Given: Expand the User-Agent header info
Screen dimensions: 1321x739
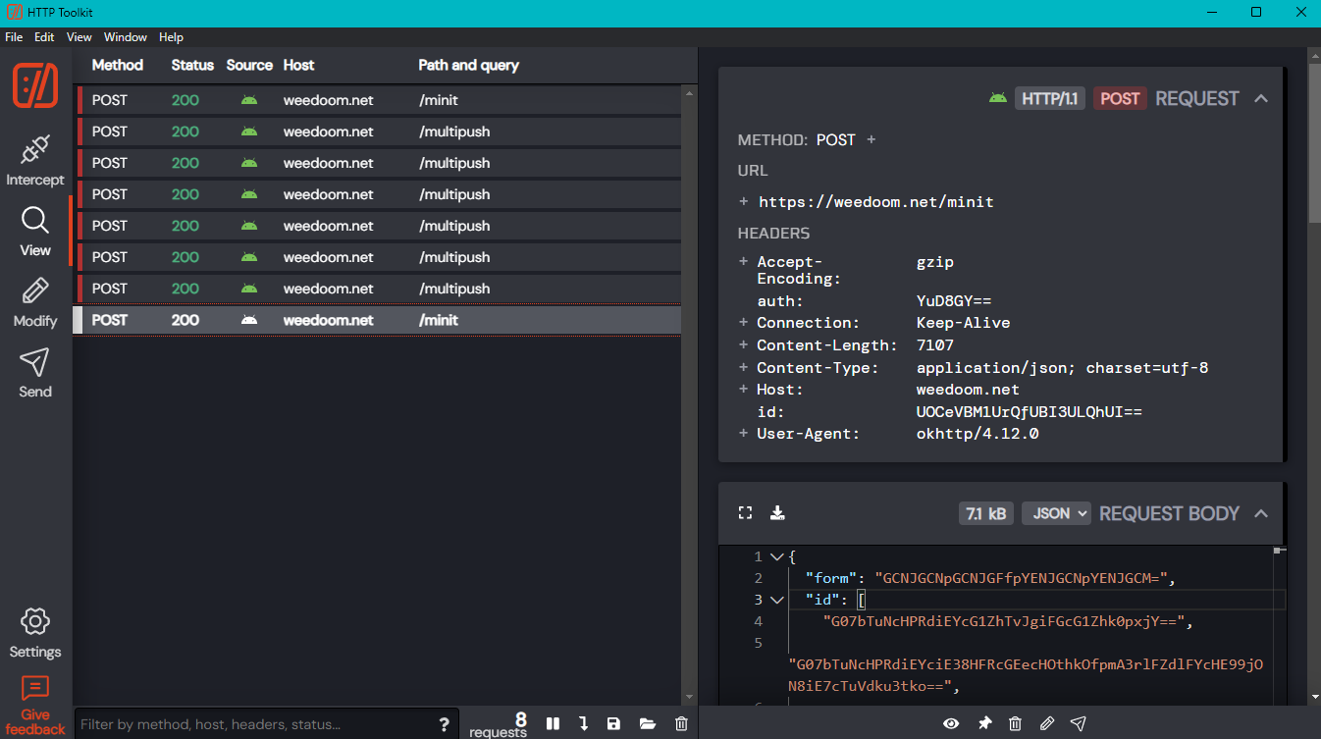Looking at the screenshot, I should tap(744, 434).
